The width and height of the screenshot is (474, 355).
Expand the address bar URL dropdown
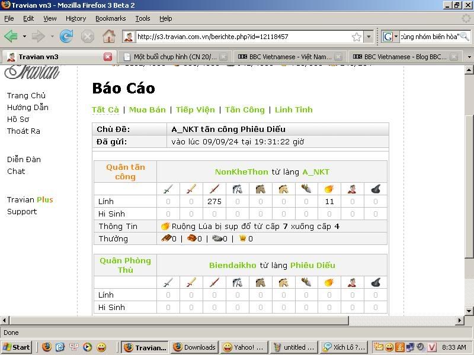[369, 37]
